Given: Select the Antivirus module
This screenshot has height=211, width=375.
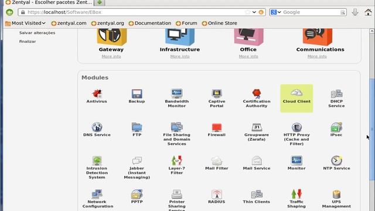Looking at the screenshot, I should click(97, 96).
